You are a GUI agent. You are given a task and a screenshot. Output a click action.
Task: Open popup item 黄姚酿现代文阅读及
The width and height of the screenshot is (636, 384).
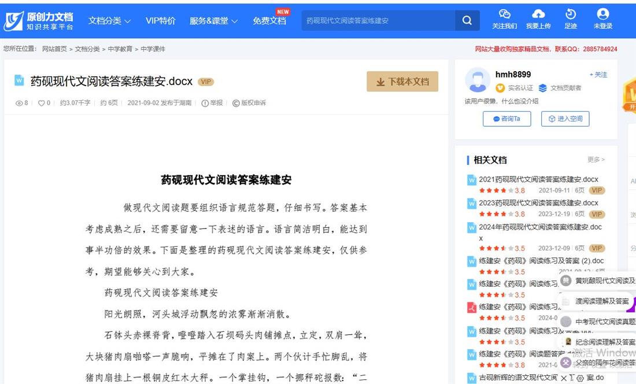tap(605, 280)
